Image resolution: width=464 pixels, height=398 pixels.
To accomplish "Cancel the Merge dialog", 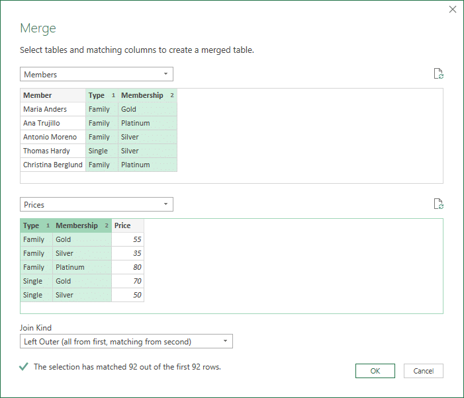I will pyautogui.click(x=424, y=371).
